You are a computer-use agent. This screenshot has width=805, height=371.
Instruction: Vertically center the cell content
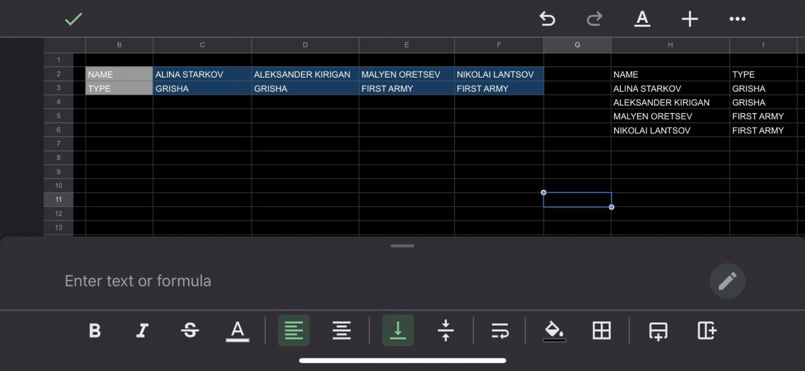coord(445,330)
